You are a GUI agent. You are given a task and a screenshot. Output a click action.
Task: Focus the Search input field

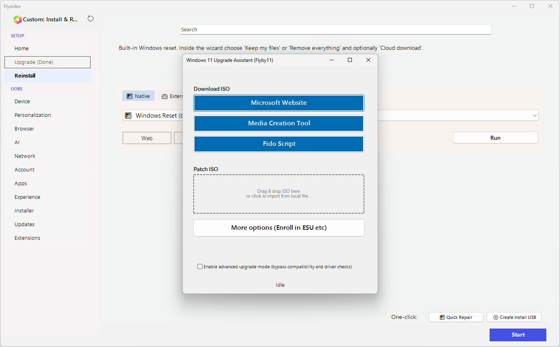point(335,30)
